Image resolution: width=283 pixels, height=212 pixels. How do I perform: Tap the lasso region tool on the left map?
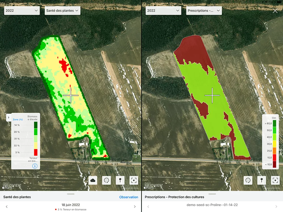point(106,180)
